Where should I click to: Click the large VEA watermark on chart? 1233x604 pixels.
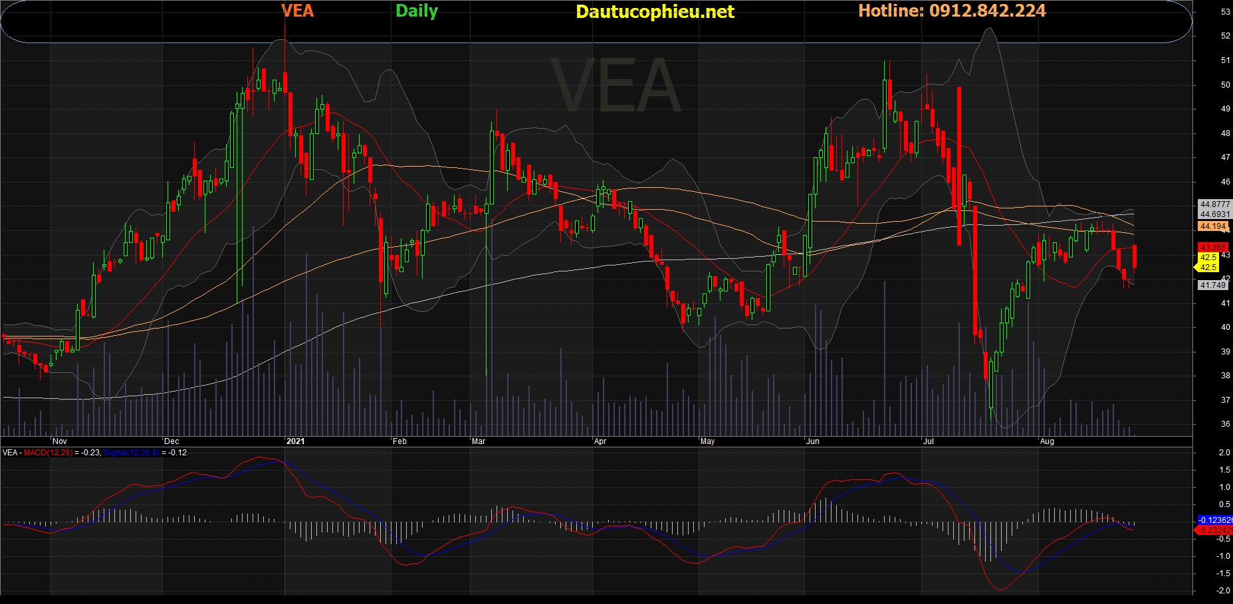(x=616, y=86)
